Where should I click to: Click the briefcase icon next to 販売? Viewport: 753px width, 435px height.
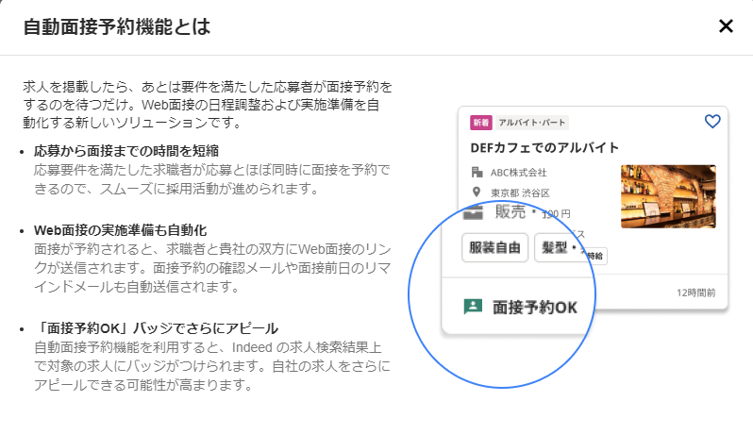[473, 212]
